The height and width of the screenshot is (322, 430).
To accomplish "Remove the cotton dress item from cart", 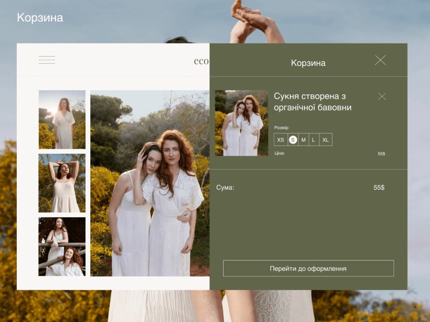I will pos(382,96).
